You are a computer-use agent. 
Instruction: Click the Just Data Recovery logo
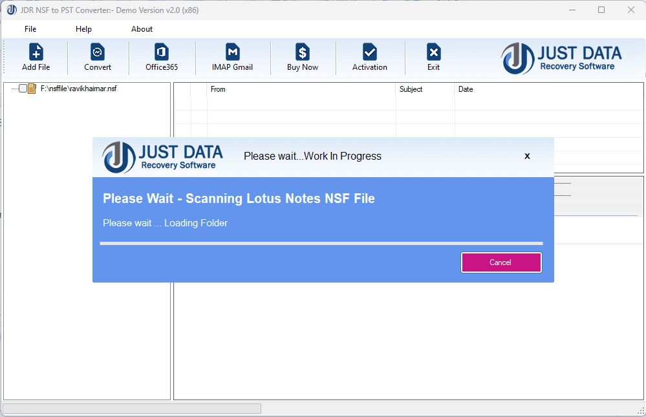[561, 58]
